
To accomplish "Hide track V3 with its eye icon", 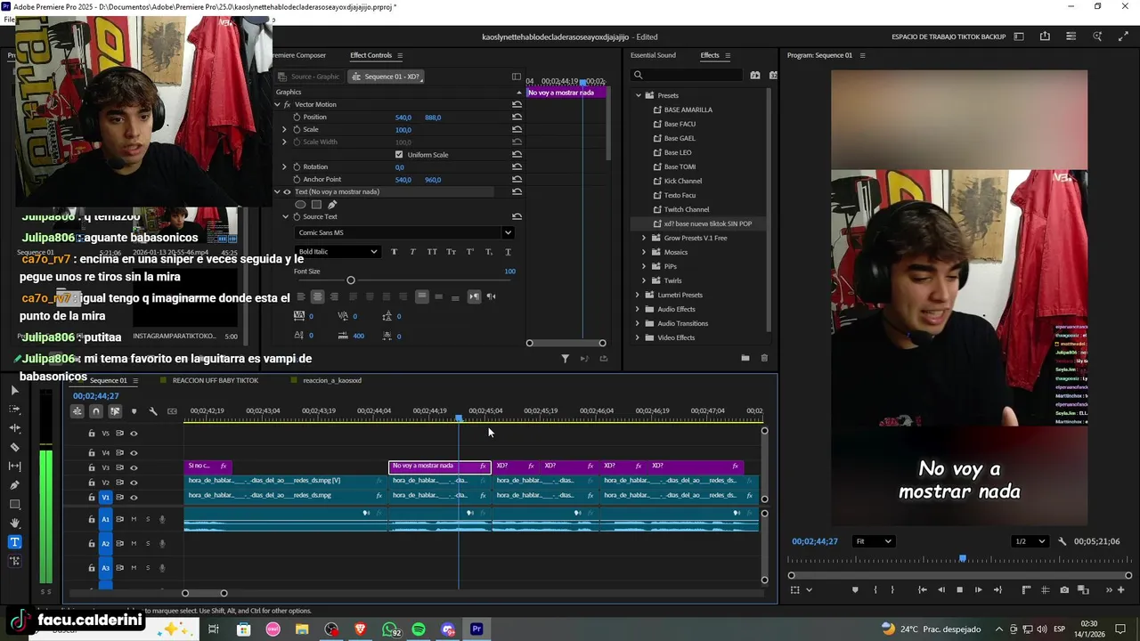I will tap(134, 467).
